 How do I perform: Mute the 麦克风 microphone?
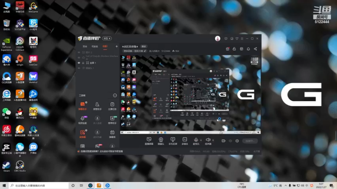coord(196,141)
